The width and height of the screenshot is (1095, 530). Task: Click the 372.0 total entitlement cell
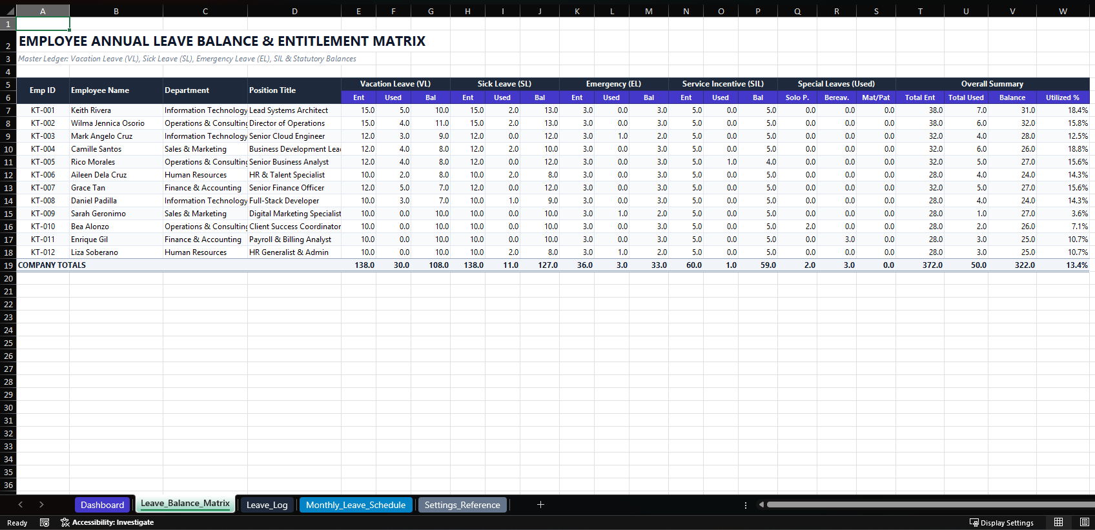coord(920,265)
